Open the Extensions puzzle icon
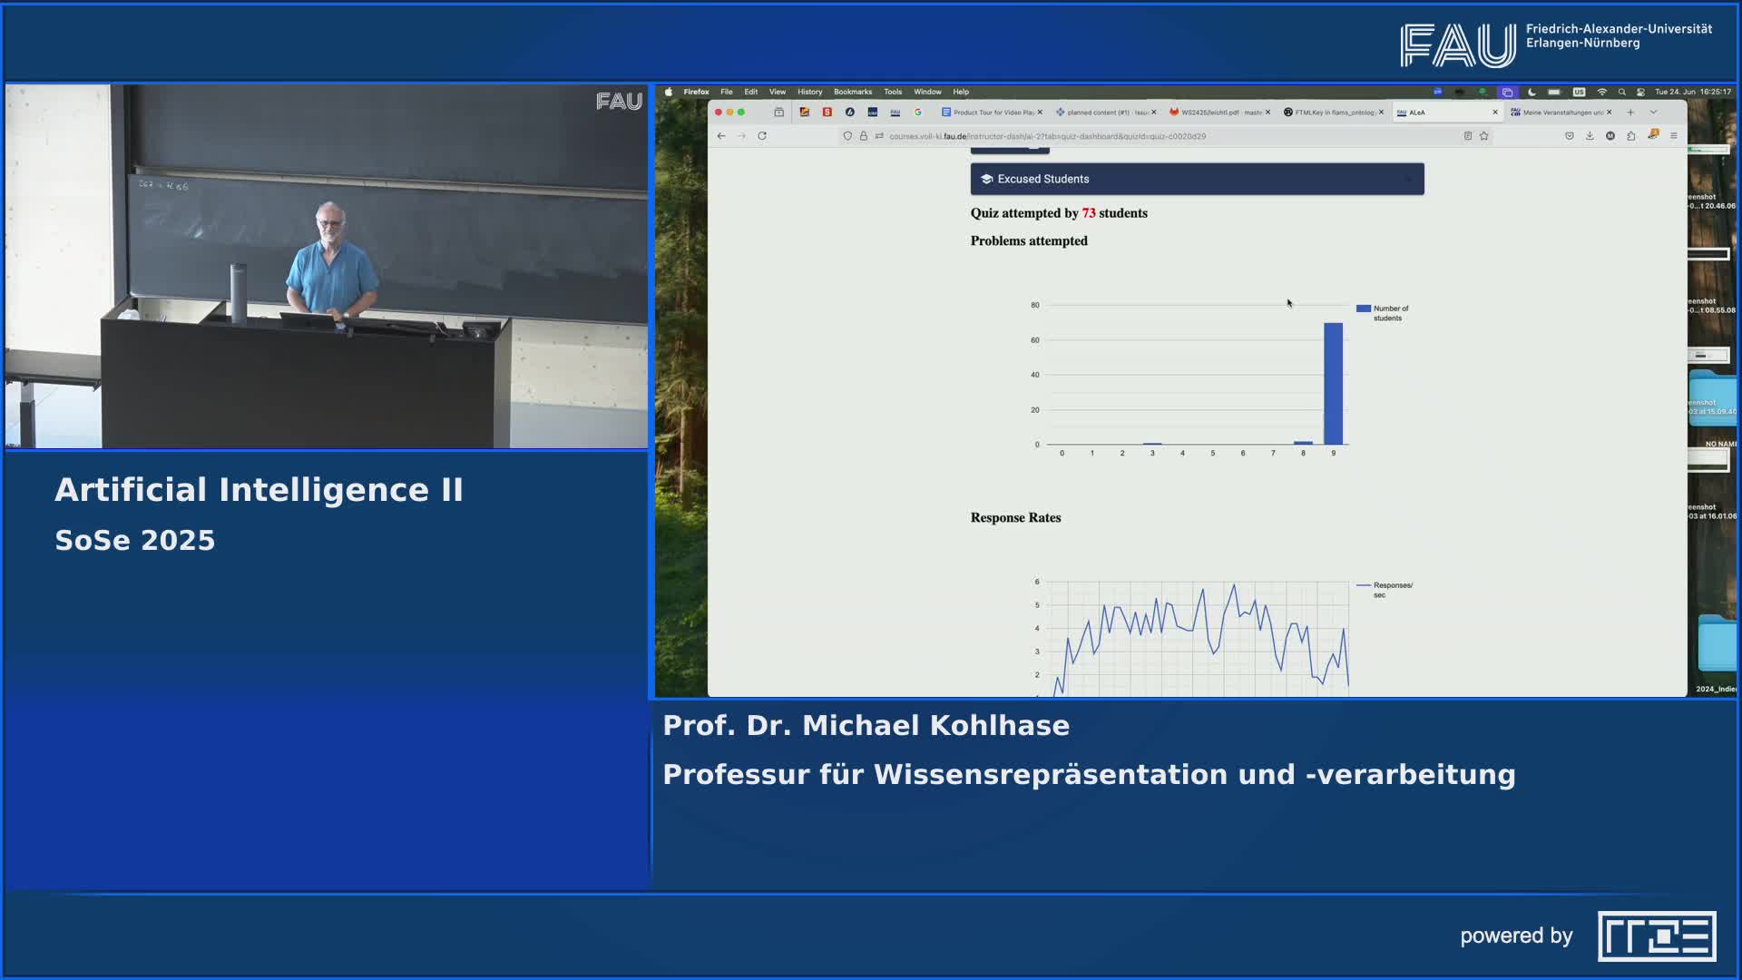The image size is (1742, 980). pyautogui.click(x=1631, y=136)
